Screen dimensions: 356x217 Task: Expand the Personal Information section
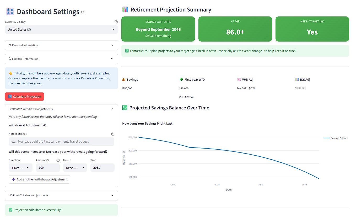point(61,45)
